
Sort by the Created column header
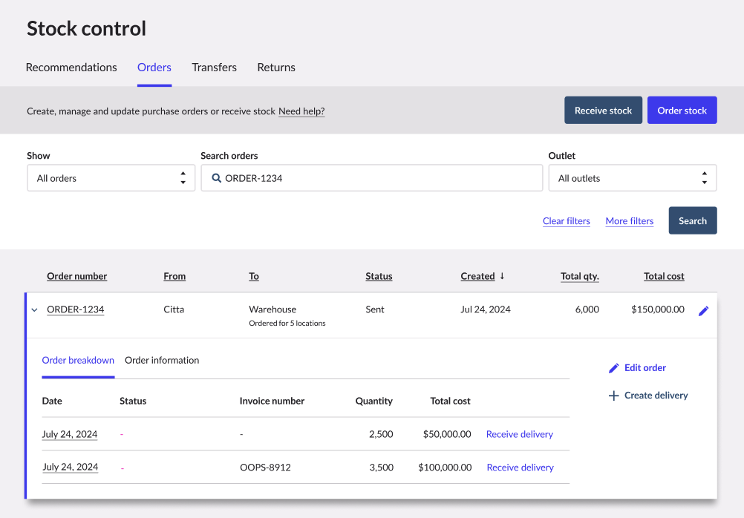478,276
